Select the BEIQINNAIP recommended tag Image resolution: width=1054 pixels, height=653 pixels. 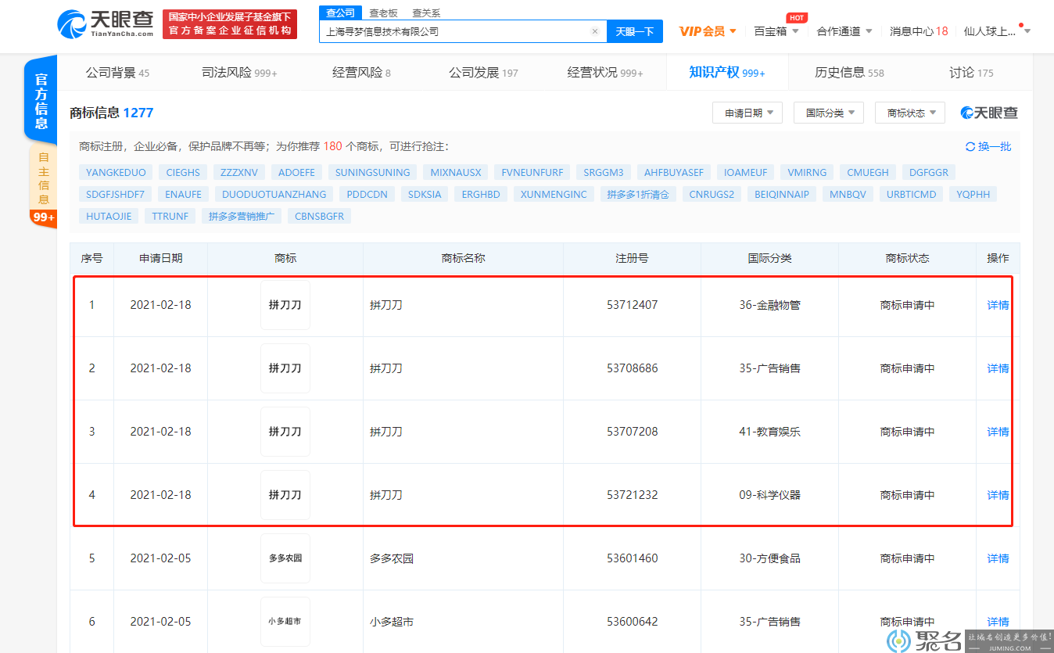782,195
